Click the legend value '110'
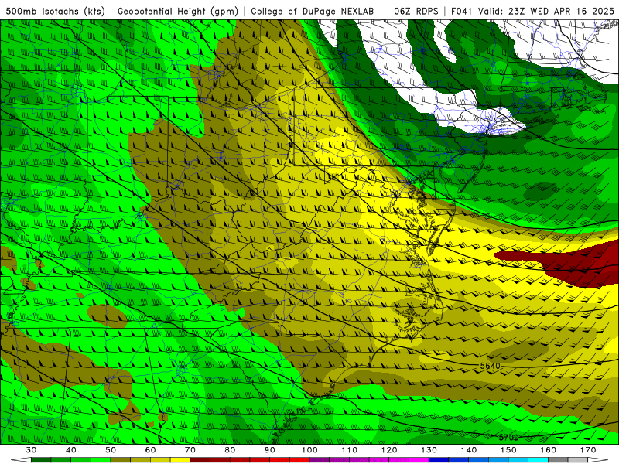 350,450
